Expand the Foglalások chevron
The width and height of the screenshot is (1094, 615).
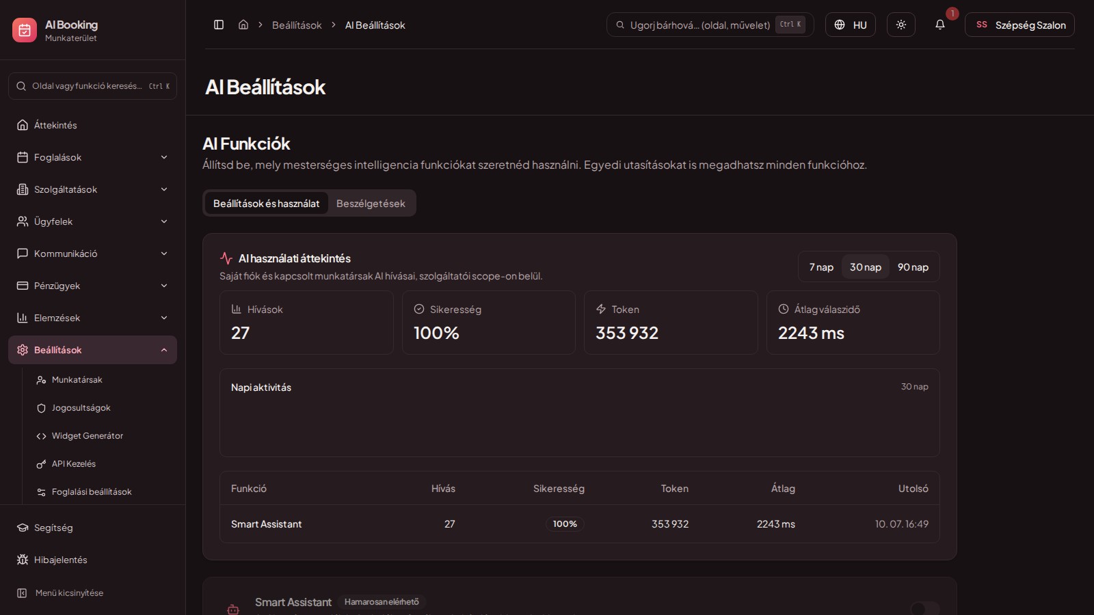pyautogui.click(x=164, y=157)
